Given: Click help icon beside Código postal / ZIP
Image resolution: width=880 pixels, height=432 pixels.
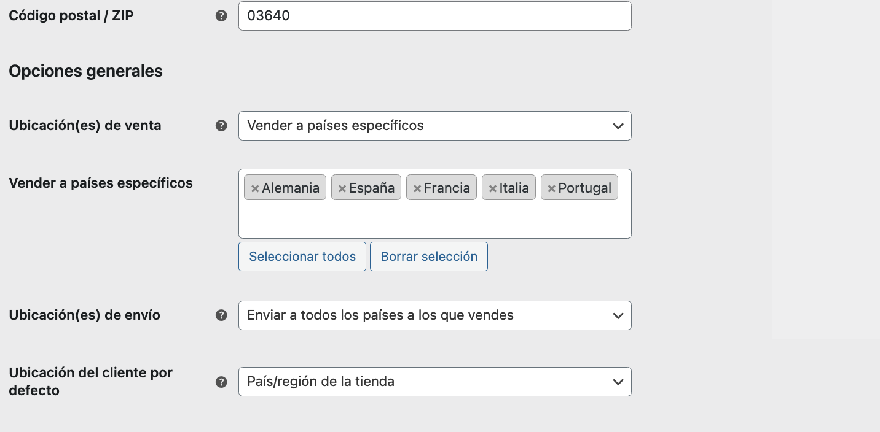Looking at the screenshot, I should pyautogui.click(x=221, y=16).
